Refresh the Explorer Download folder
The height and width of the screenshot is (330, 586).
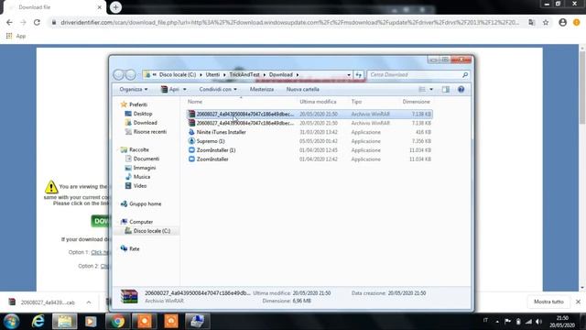pos(358,75)
